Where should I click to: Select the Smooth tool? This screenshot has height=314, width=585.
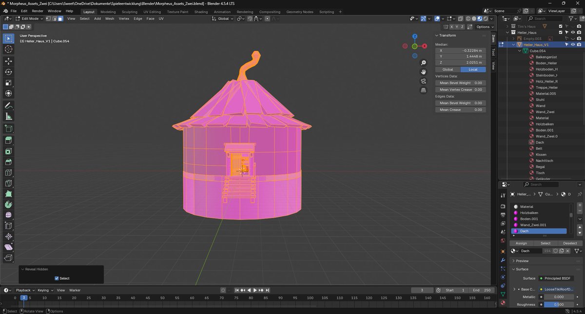pyautogui.click(x=9, y=215)
